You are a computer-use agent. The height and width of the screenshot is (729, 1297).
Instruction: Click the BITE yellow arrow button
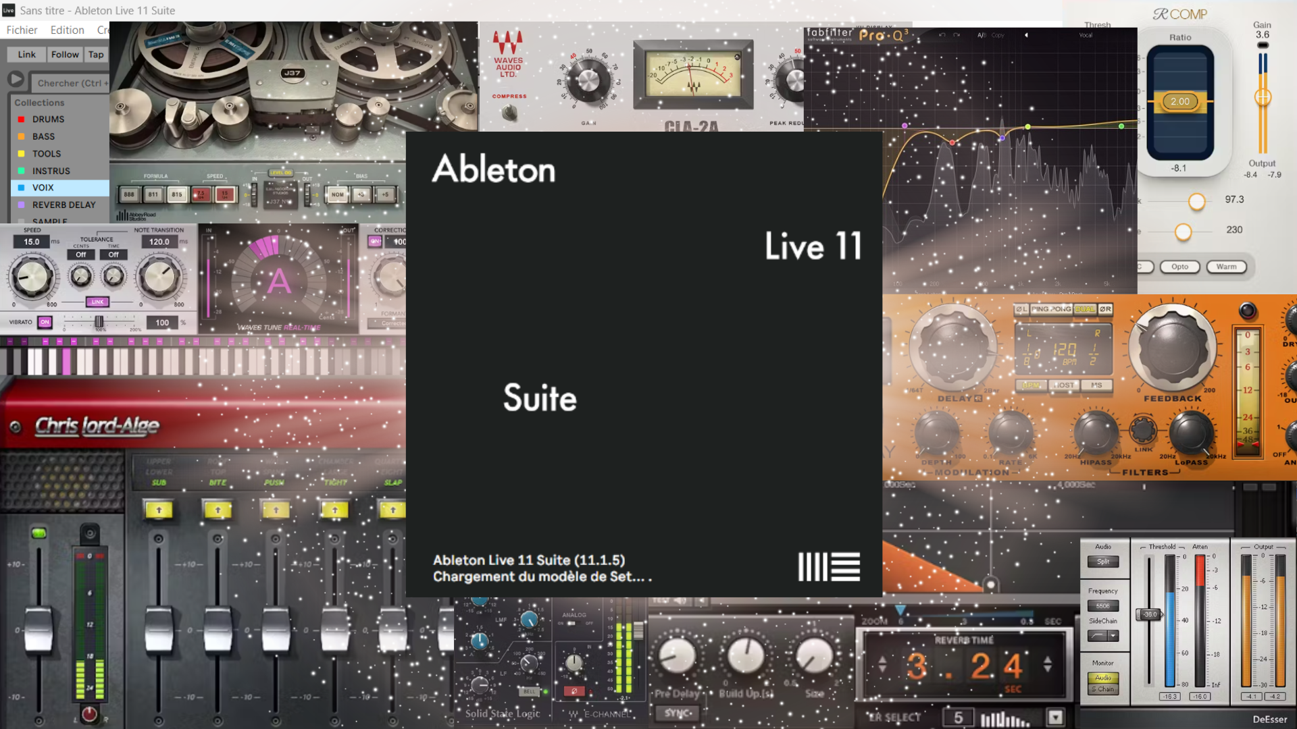[218, 510]
